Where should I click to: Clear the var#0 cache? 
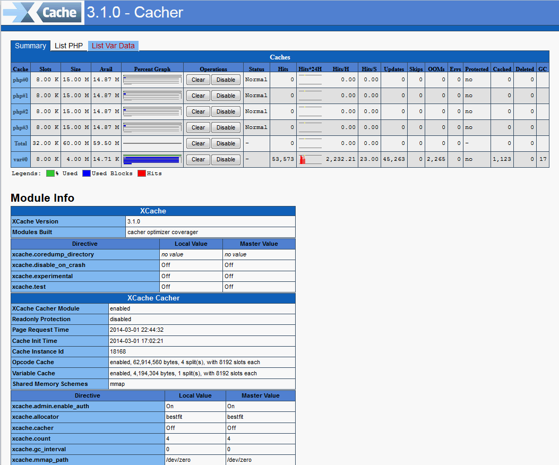pos(198,159)
